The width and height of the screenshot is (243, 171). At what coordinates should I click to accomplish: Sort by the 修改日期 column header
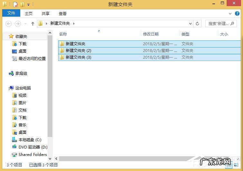151,34
